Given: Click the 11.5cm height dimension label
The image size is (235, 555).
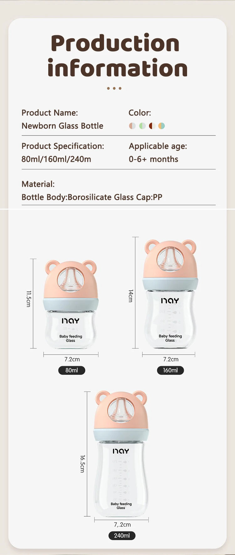Looking at the screenshot, I should click(x=29, y=299).
